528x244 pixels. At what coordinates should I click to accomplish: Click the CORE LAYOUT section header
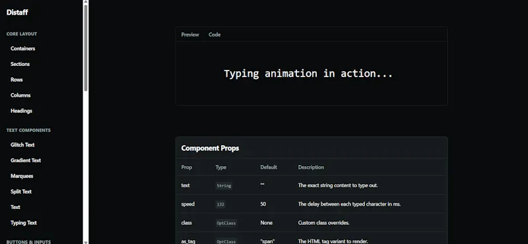coord(22,34)
